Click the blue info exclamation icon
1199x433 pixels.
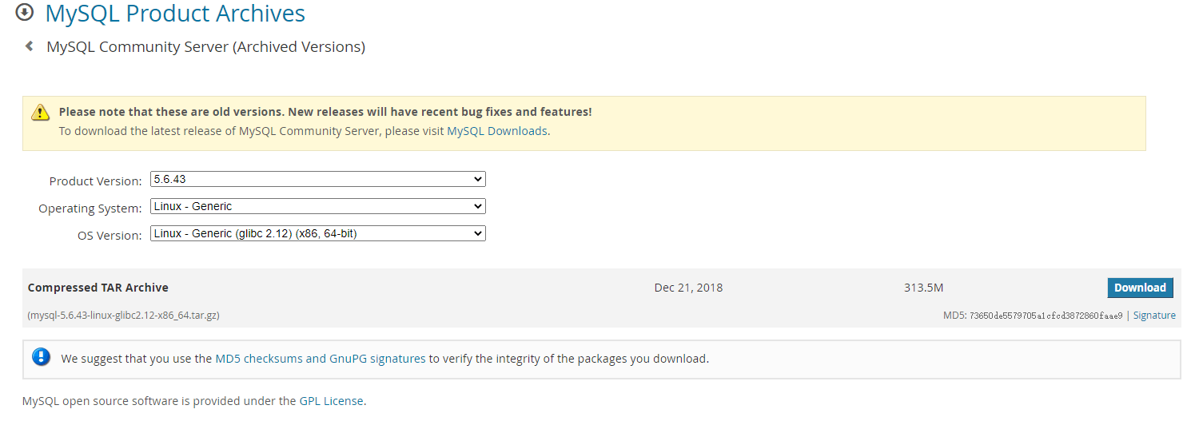(42, 357)
